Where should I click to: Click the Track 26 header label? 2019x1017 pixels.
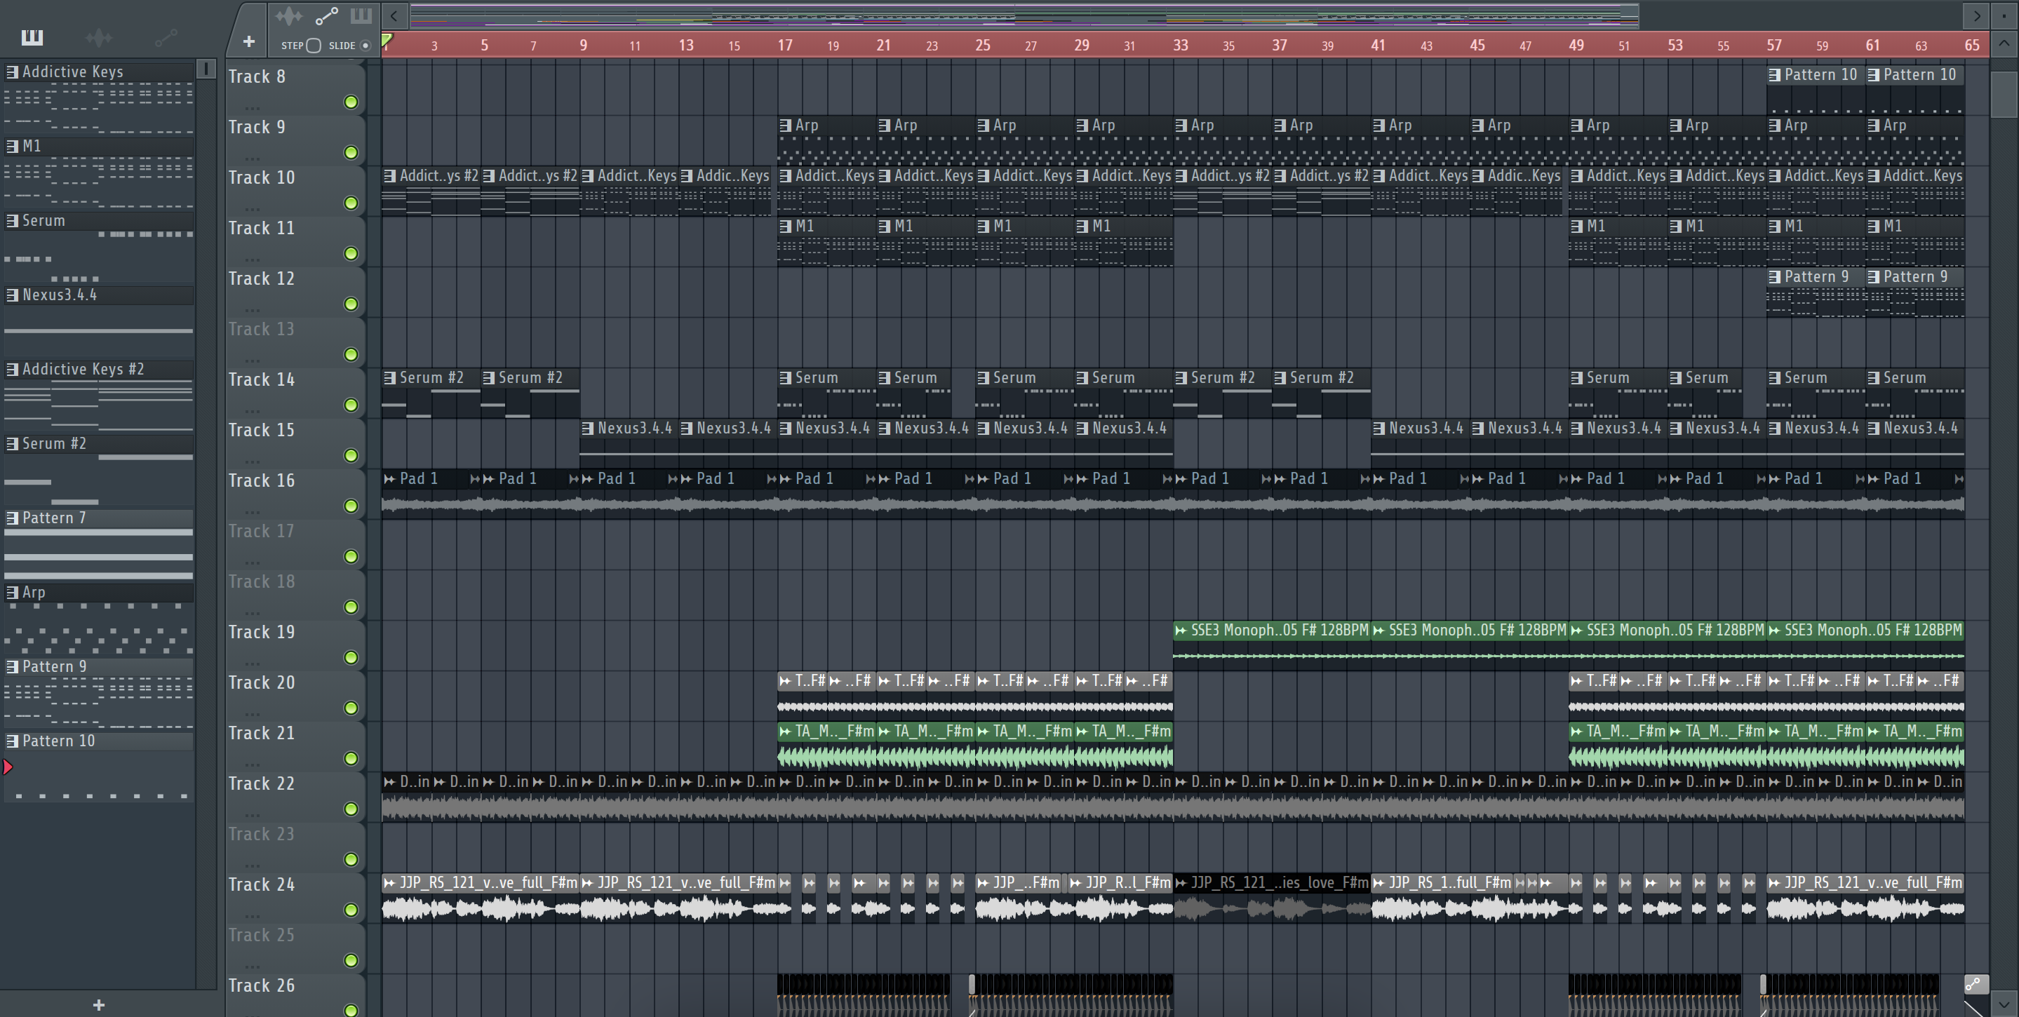tap(262, 985)
